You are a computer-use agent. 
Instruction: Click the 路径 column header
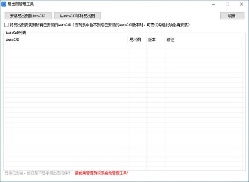click(x=170, y=40)
